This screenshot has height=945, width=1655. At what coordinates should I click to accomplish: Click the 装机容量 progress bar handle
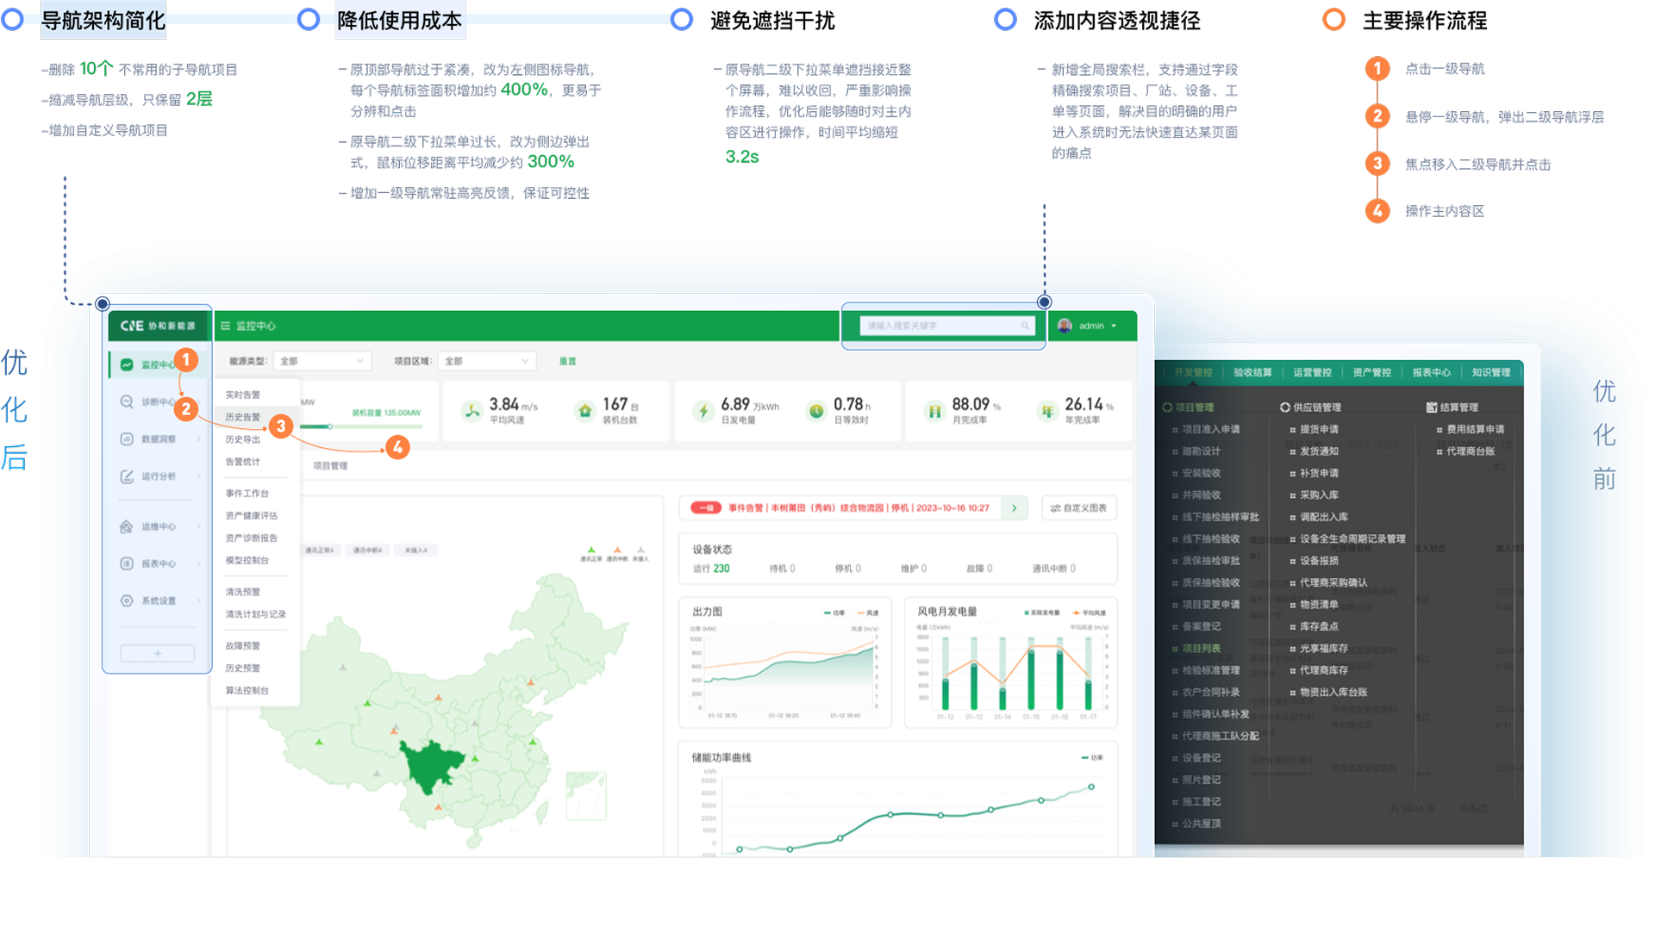click(x=329, y=426)
